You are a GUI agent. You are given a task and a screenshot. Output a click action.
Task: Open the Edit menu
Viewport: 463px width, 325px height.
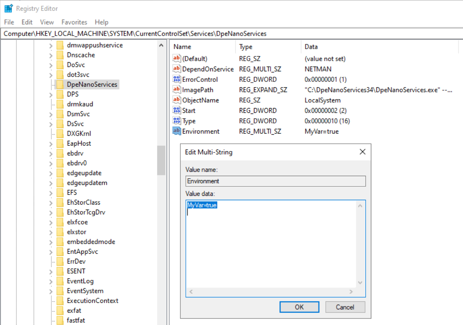(27, 22)
